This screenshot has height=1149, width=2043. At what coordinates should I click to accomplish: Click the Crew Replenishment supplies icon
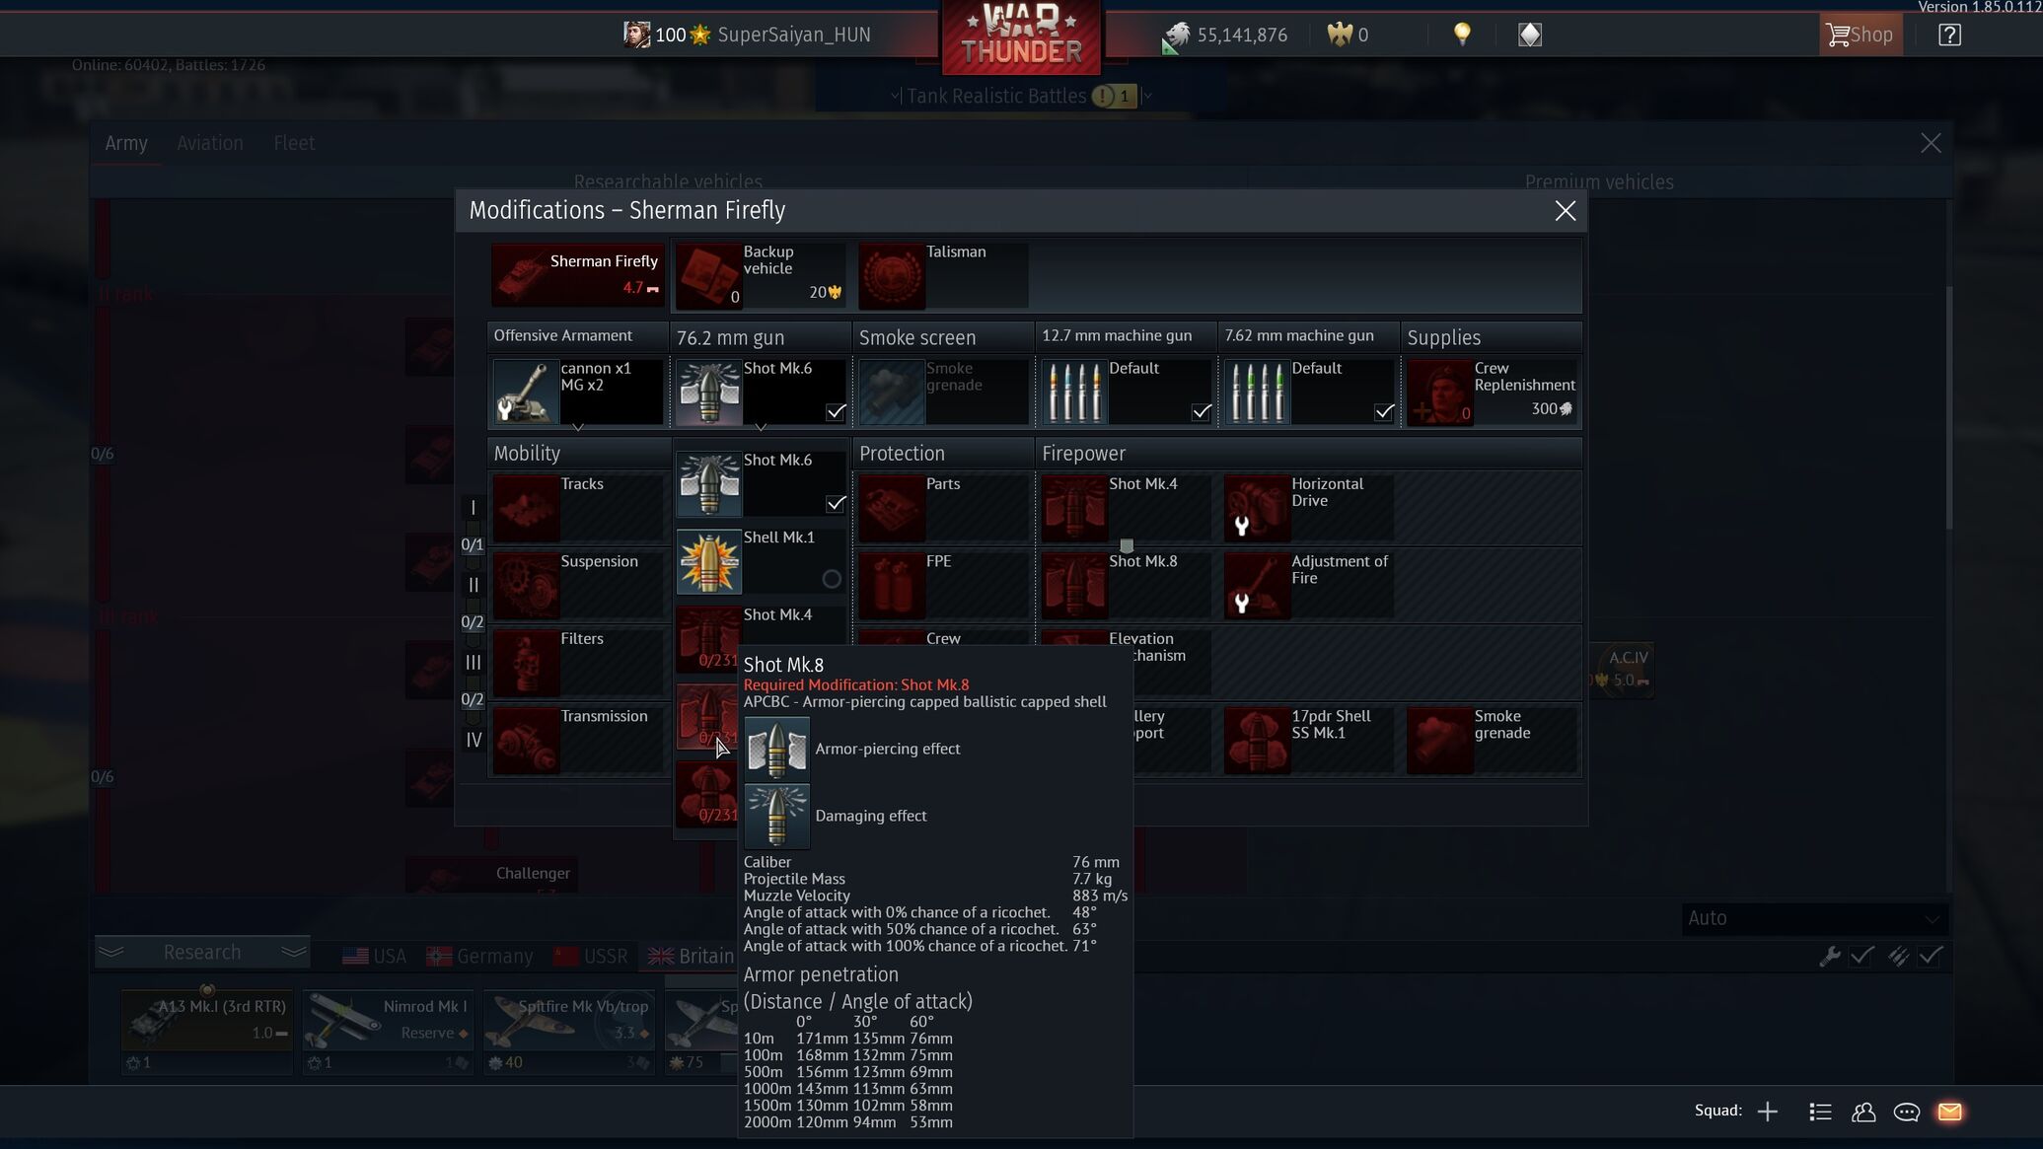[1438, 393]
